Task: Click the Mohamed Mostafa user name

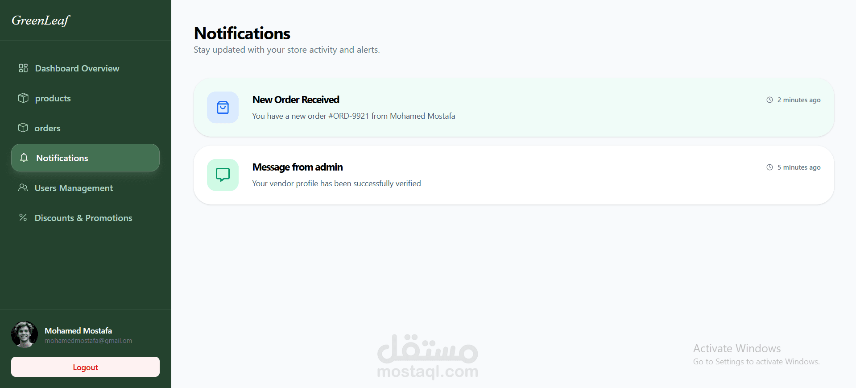Action: pos(78,330)
